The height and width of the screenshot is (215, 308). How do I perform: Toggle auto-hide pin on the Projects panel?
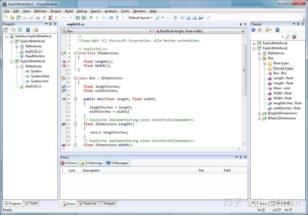(50, 24)
